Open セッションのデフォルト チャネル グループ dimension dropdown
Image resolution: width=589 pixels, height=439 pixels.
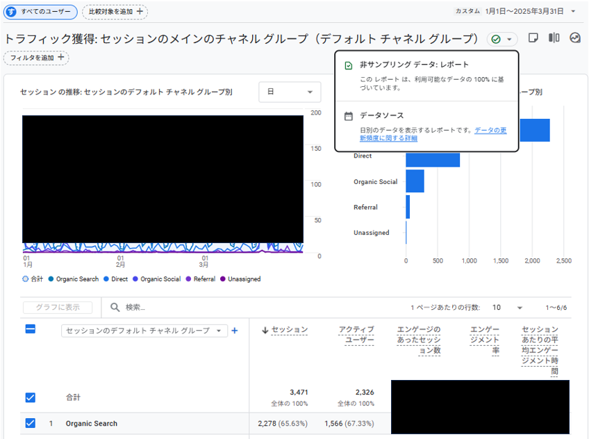click(x=144, y=331)
